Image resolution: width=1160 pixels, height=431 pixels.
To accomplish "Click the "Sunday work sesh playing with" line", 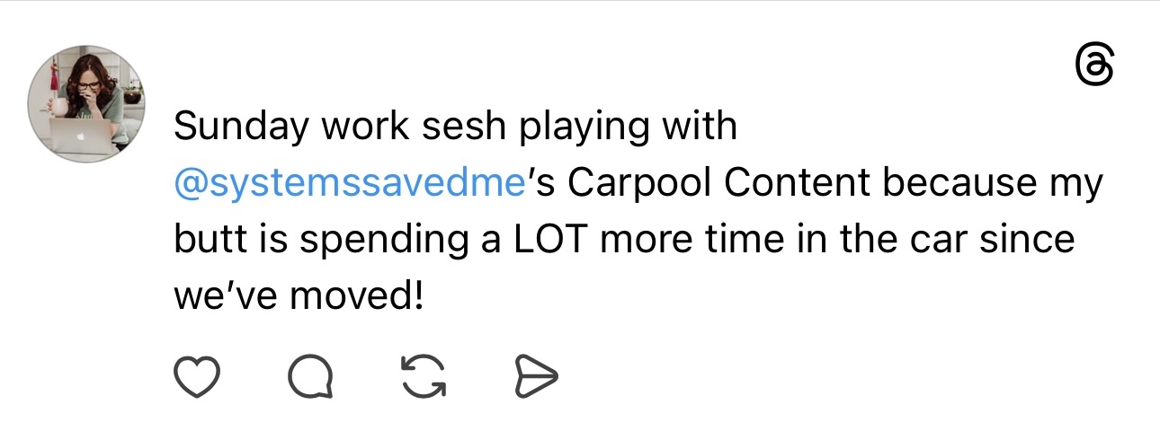I will click(x=455, y=127).
